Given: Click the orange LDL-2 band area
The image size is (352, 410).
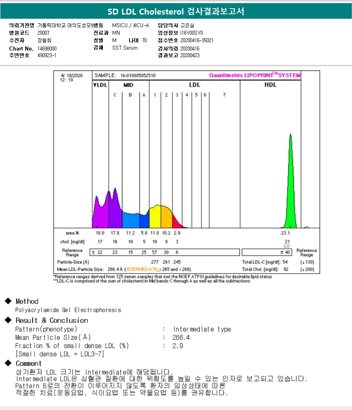Looking at the screenshot, I should [x=166, y=218].
